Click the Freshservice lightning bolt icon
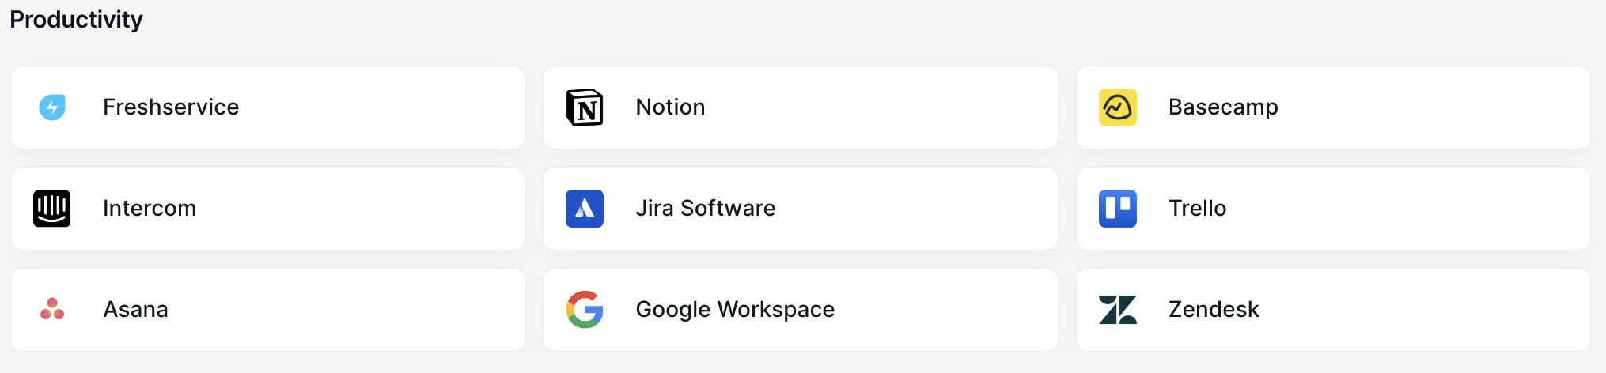1606x373 pixels. click(52, 107)
